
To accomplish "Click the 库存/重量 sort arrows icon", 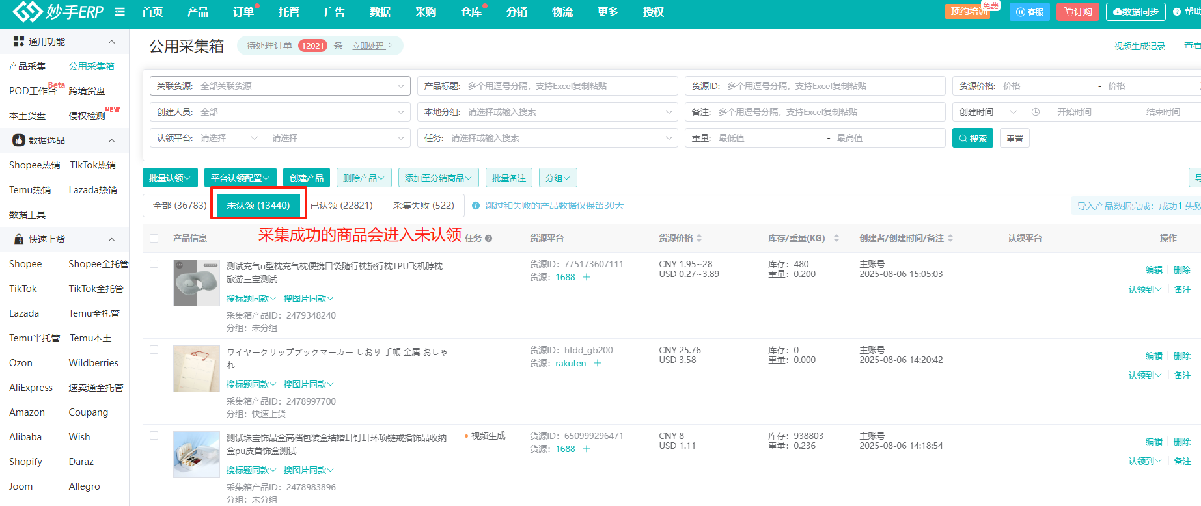I will click(x=836, y=238).
